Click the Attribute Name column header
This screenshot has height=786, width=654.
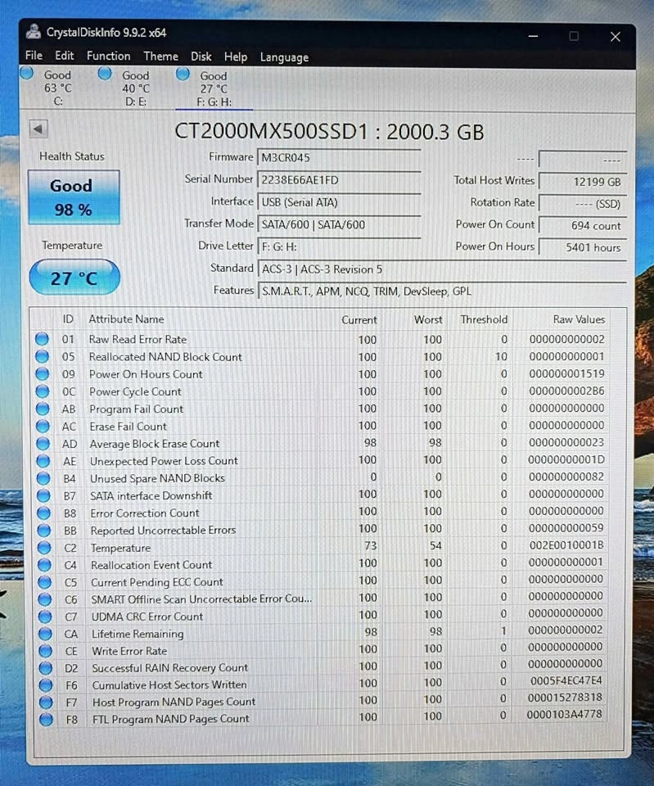point(126,318)
